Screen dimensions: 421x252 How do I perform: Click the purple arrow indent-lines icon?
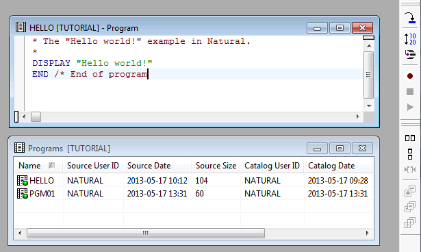(x=410, y=54)
